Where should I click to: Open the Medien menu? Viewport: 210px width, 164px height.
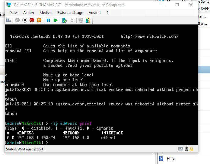click(46, 13)
